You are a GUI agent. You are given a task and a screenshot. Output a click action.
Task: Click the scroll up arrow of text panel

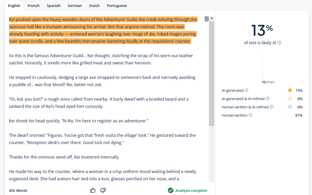(x=212, y=19)
